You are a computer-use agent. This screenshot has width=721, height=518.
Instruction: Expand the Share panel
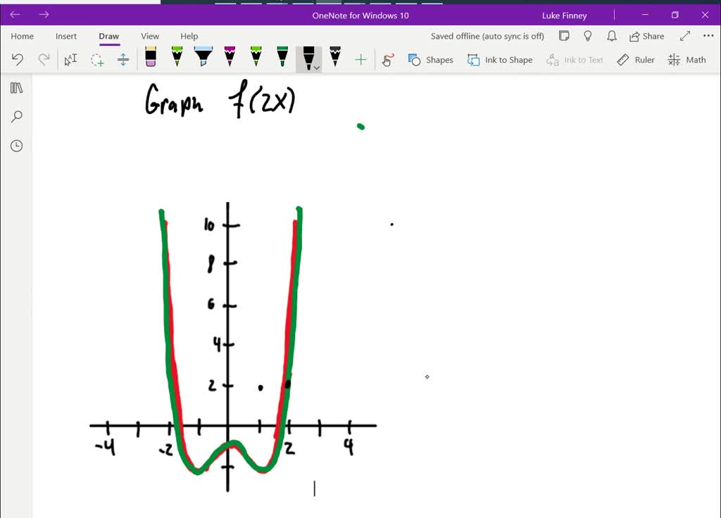646,36
